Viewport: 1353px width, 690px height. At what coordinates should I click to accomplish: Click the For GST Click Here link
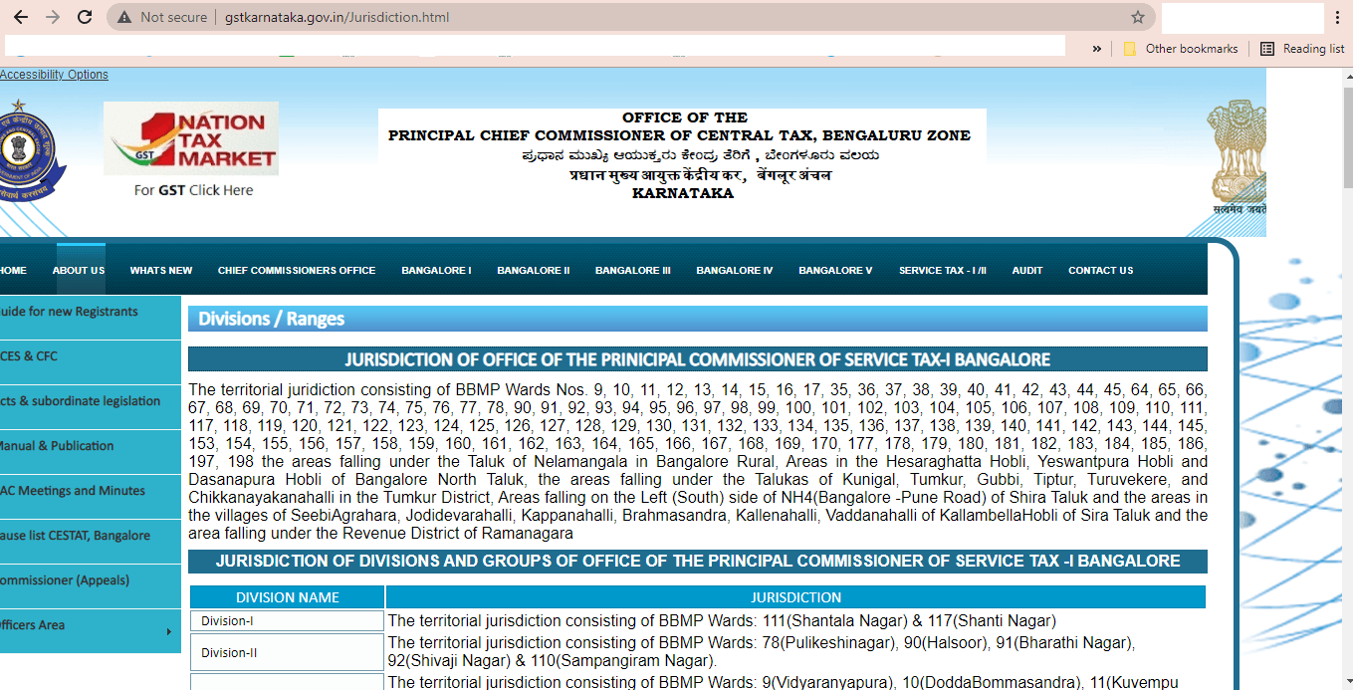point(192,190)
